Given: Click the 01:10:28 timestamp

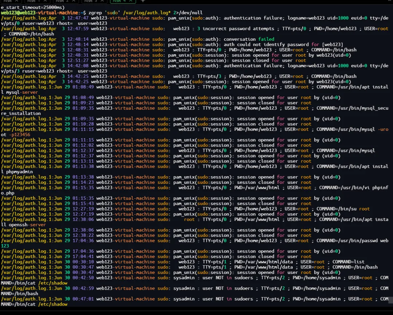Looking at the screenshot, I should tap(83, 124).
